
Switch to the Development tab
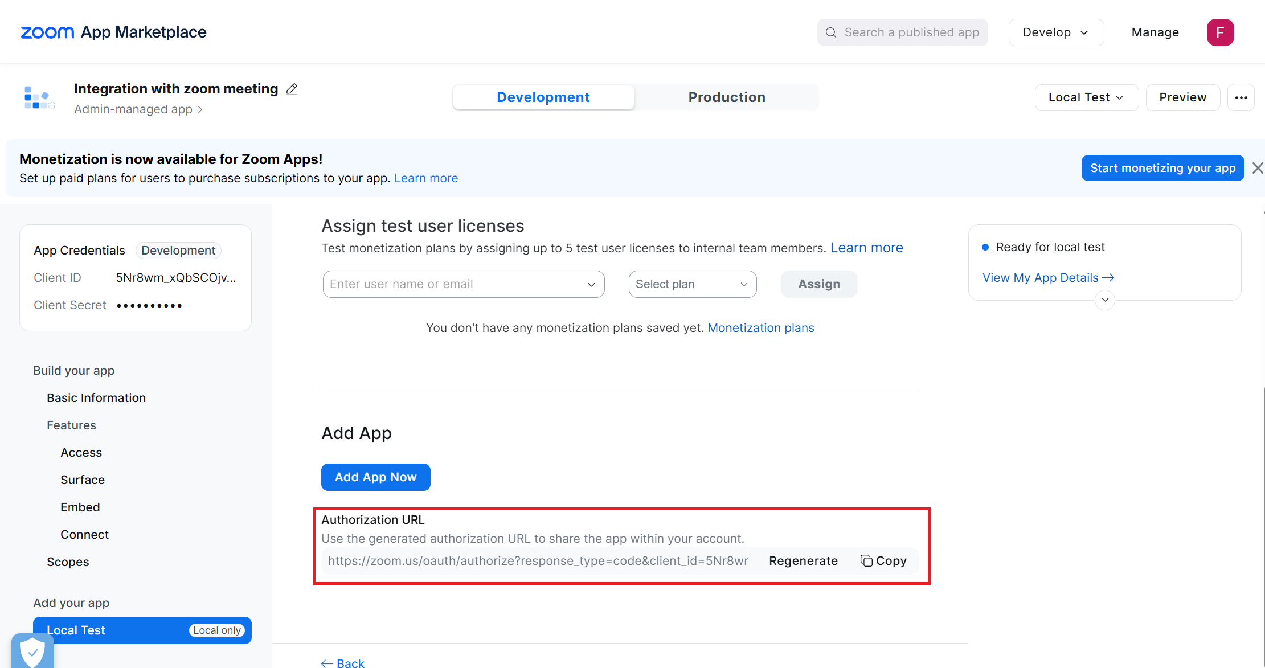pos(543,97)
